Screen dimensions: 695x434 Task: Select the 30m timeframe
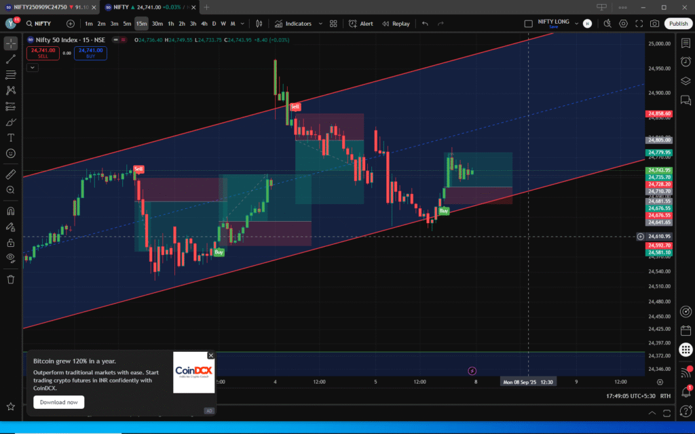click(157, 24)
